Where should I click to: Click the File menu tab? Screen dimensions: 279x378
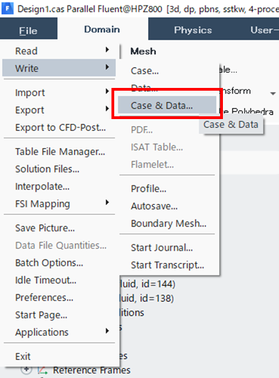point(28,30)
